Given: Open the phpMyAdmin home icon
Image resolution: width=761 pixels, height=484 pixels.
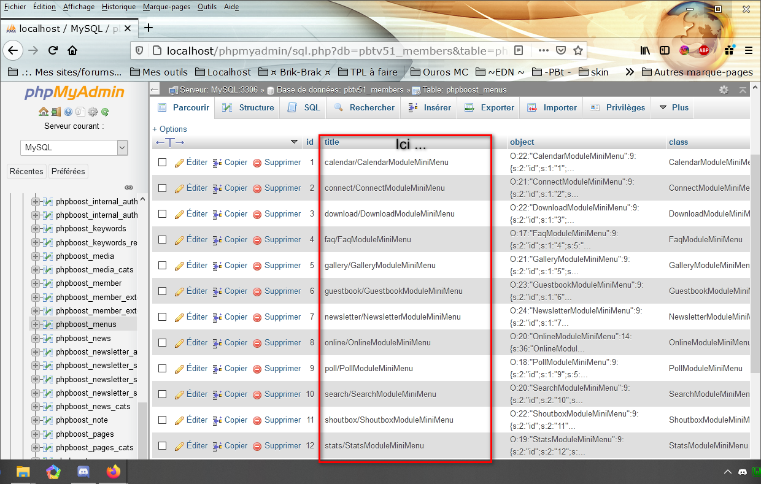Looking at the screenshot, I should [43, 112].
